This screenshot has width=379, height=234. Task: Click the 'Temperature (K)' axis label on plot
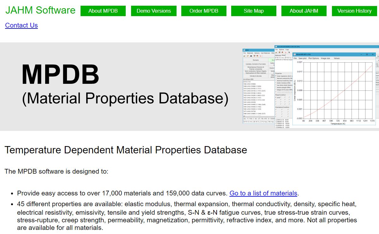pyautogui.click(x=338, y=124)
